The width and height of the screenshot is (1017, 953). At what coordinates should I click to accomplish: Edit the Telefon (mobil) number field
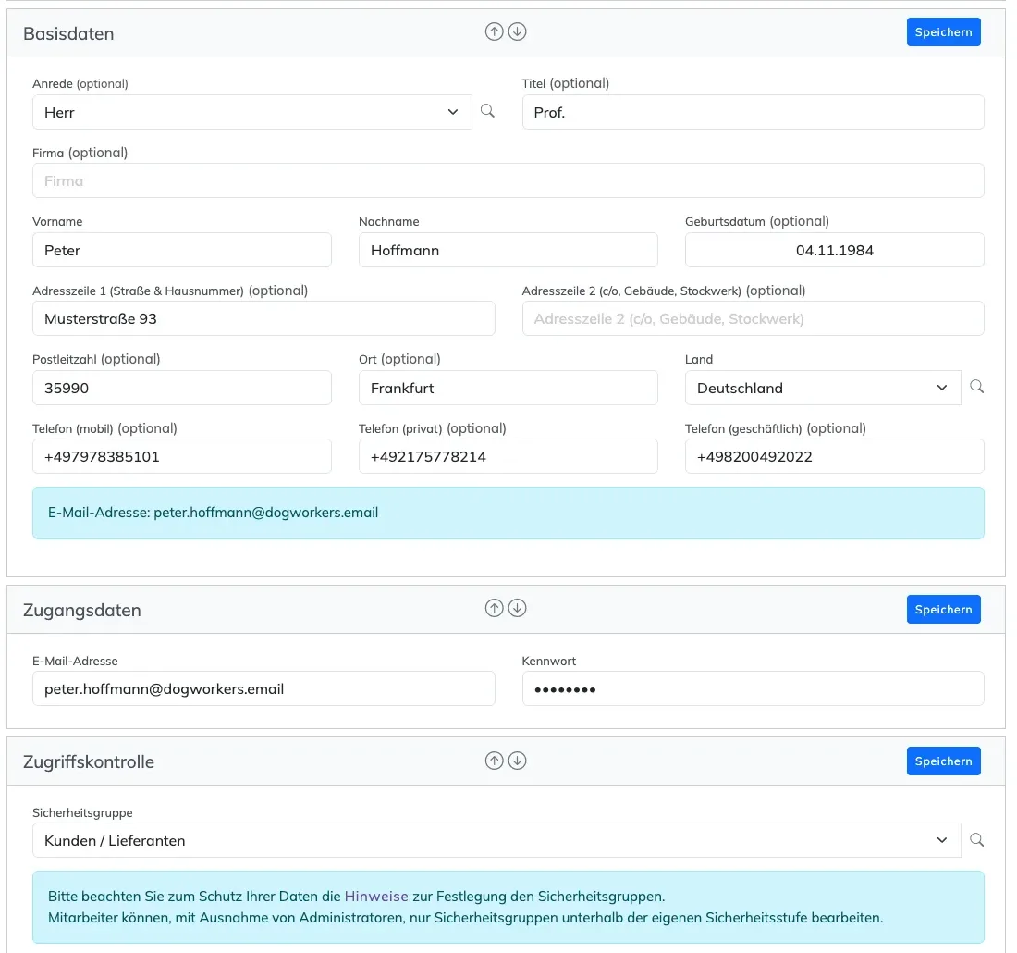pos(181,456)
